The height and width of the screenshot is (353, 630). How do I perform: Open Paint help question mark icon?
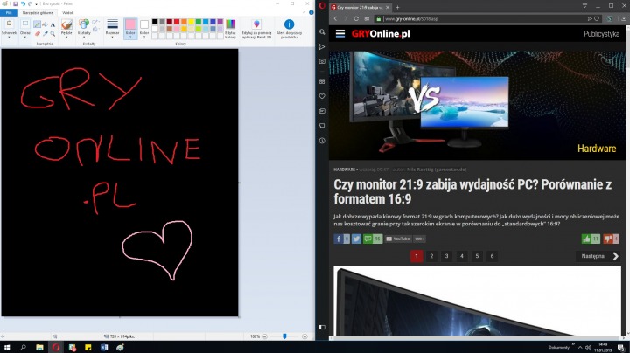point(311,12)
